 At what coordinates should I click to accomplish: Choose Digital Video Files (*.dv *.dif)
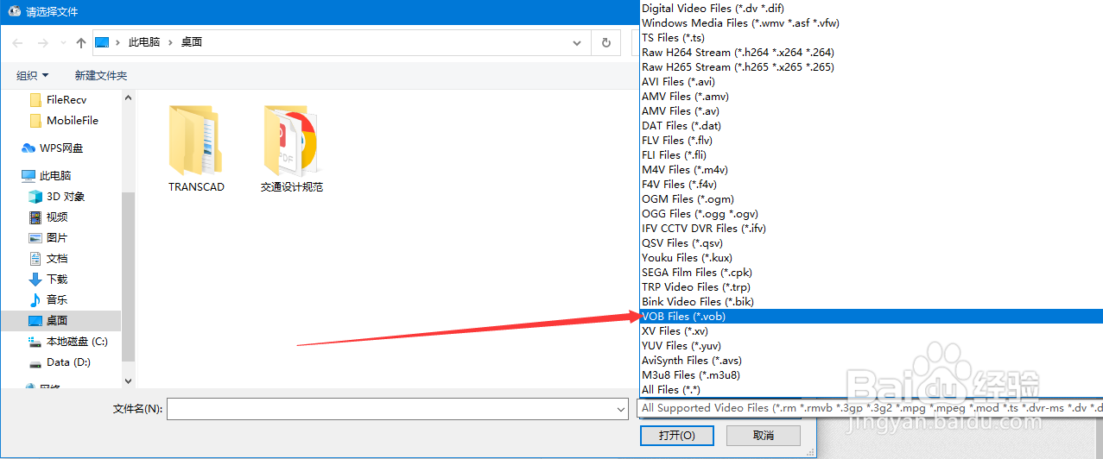coord(872,8)
